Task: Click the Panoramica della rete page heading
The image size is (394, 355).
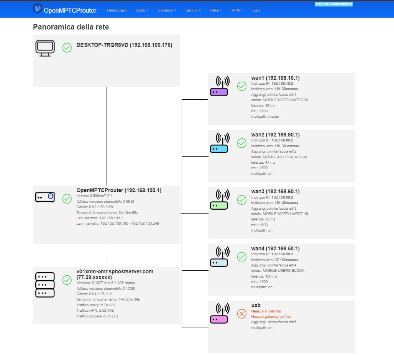Action: 71,27
